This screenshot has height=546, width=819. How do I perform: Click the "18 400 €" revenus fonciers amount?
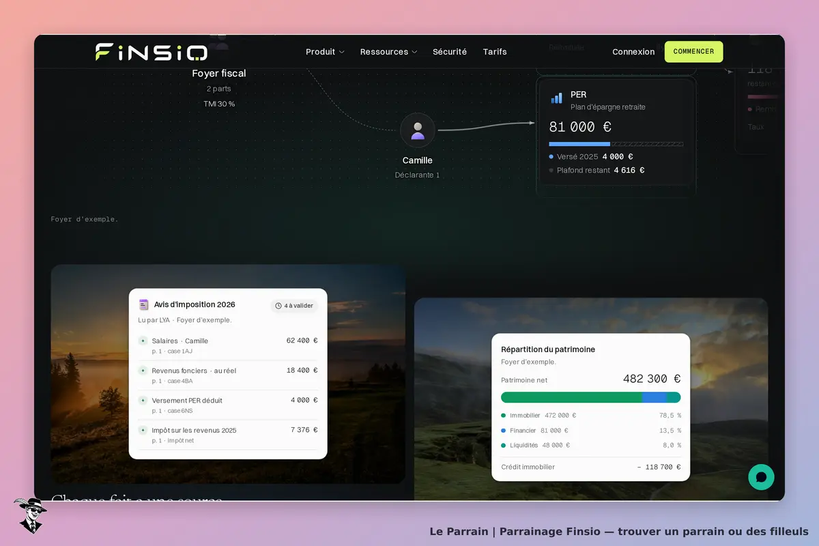pyautogui.click(x=302, y=371)
